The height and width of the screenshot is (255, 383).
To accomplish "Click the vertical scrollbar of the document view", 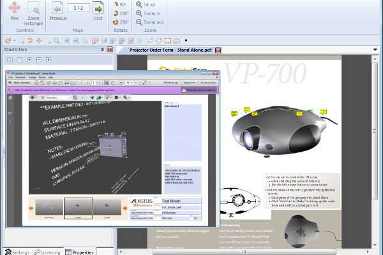I will [x=375, y=131].
